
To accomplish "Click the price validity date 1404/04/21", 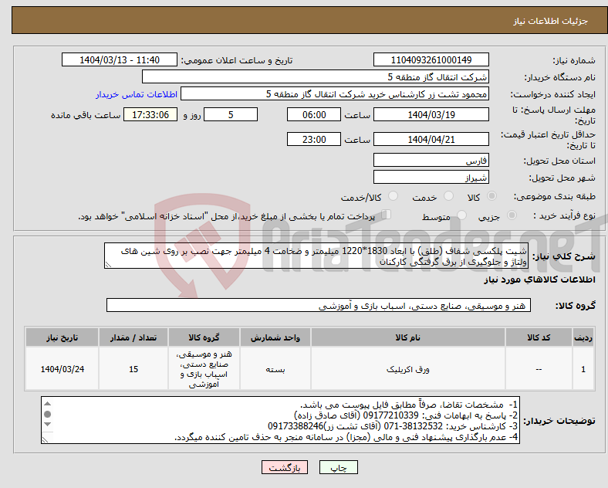I will 431,139.
